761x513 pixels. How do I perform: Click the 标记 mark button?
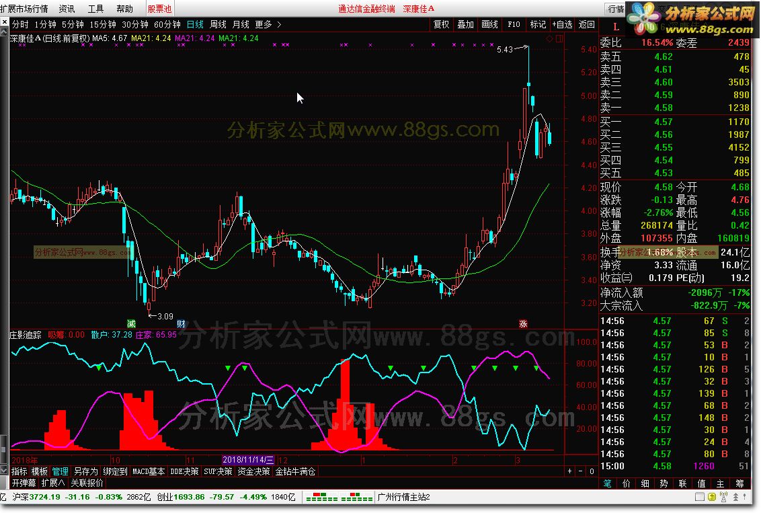coord(538,24)
